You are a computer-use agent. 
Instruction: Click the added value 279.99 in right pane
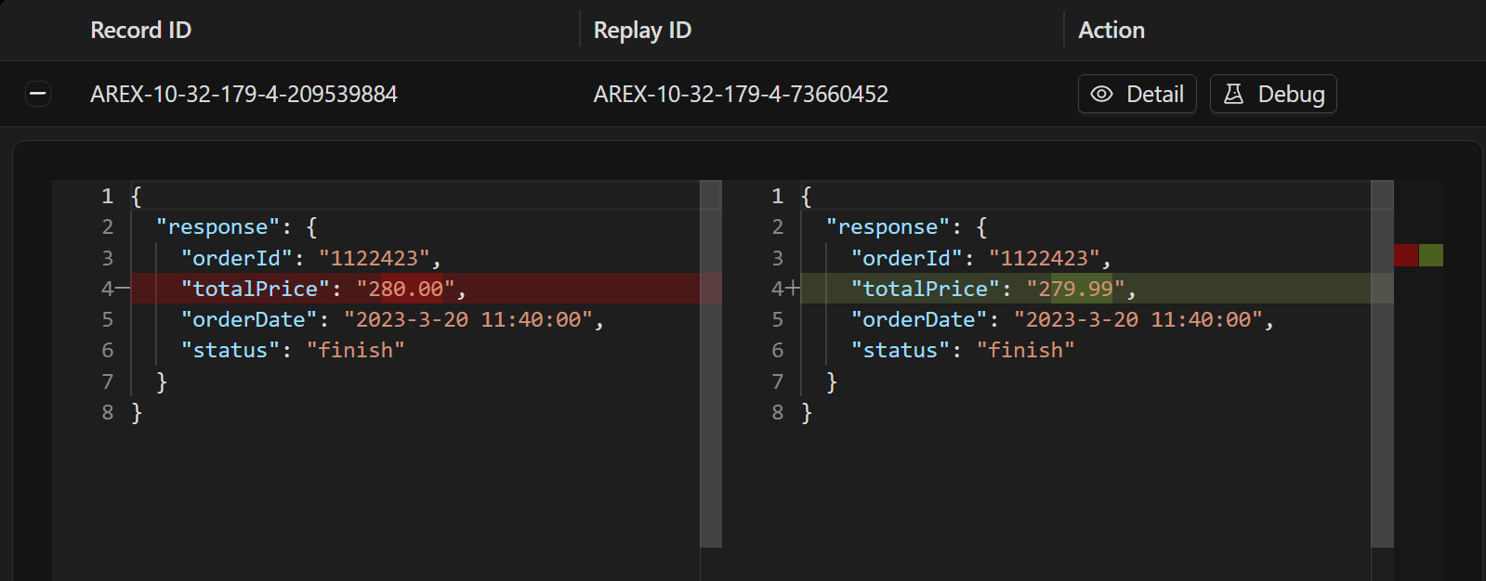[1076, 289]
